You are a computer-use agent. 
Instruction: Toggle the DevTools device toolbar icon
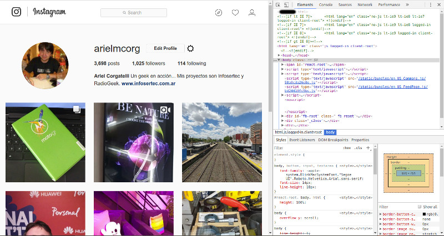(287, 4)
